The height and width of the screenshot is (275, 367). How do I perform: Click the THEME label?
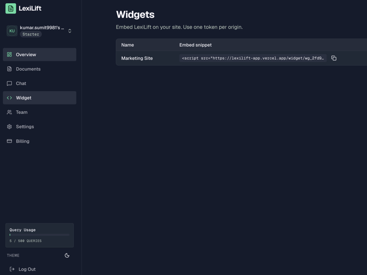(13, 255)
